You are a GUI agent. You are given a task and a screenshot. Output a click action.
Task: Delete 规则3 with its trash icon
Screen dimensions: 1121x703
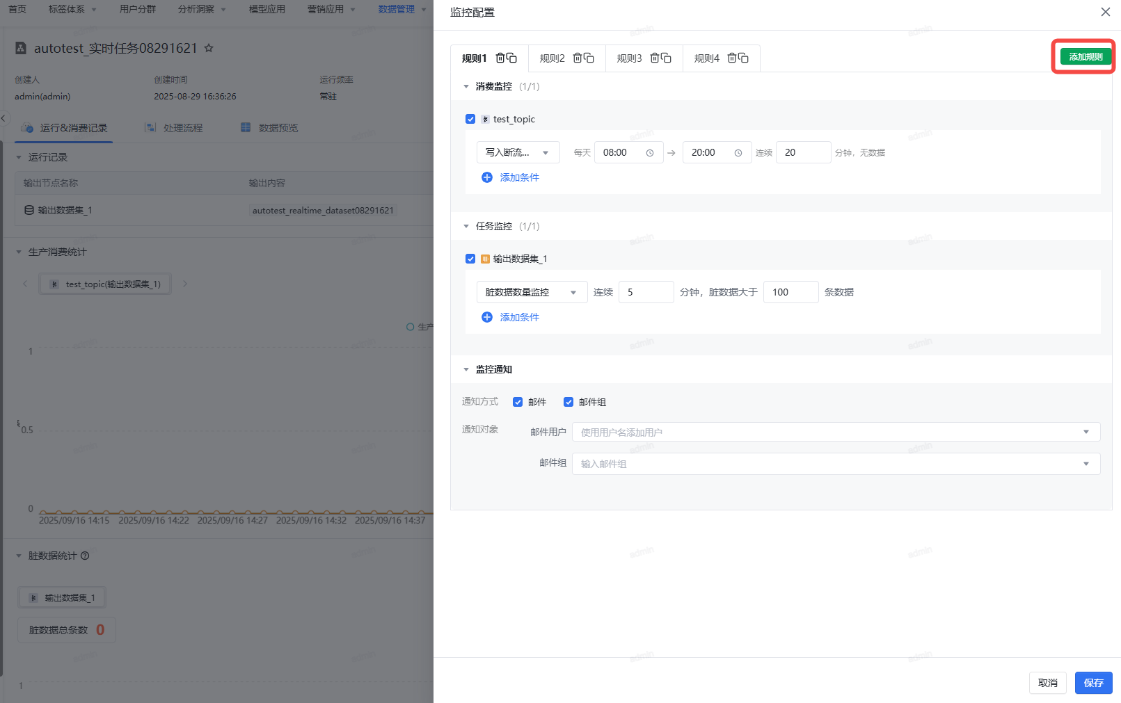coord(655,58)
